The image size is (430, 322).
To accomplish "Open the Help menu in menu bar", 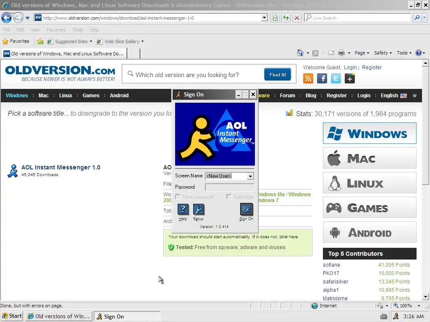I will [x=94, y=30].
